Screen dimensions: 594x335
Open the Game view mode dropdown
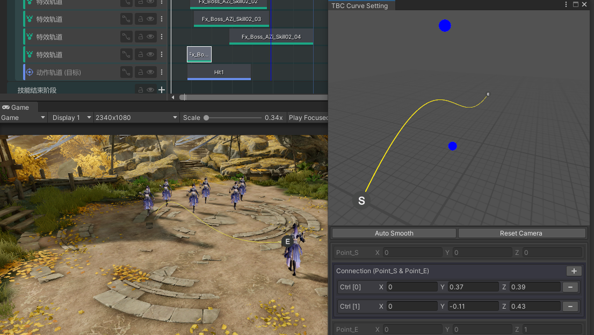(24, 118)
